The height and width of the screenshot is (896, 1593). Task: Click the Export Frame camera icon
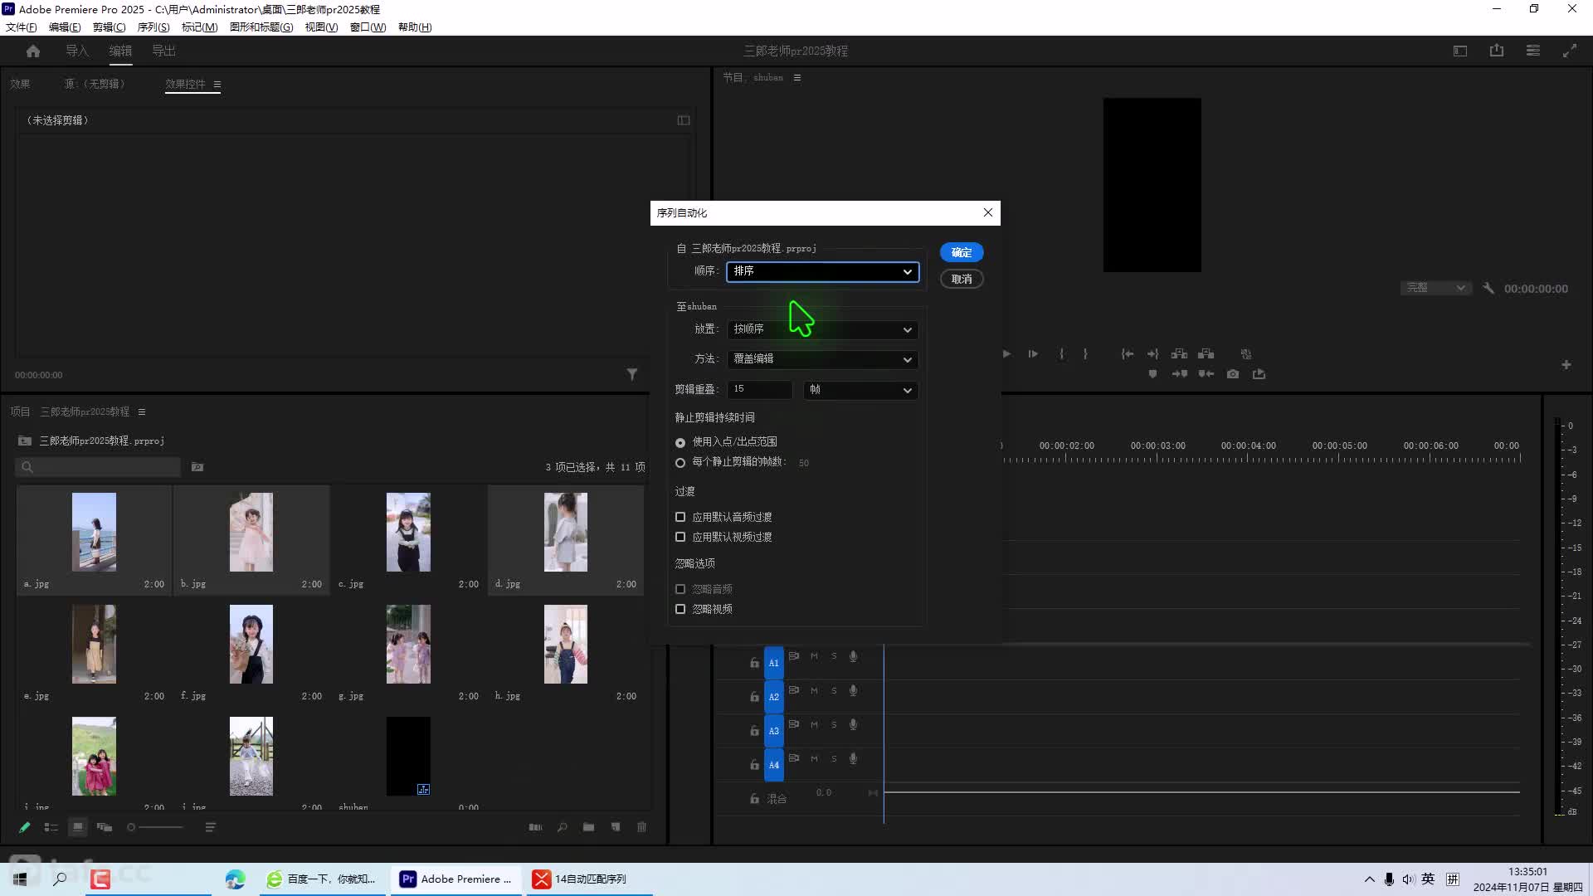click(1233, 374)
